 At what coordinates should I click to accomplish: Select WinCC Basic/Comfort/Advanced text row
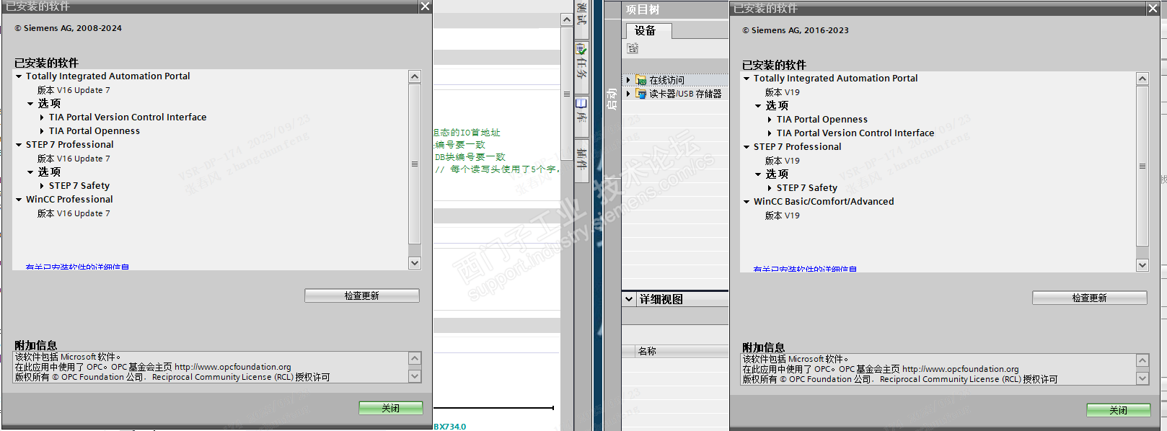coord(824,202)
